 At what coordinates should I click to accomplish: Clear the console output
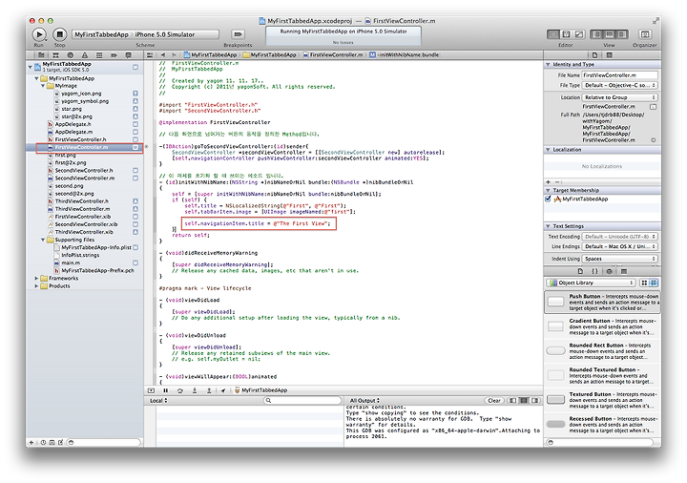[494, 401]
